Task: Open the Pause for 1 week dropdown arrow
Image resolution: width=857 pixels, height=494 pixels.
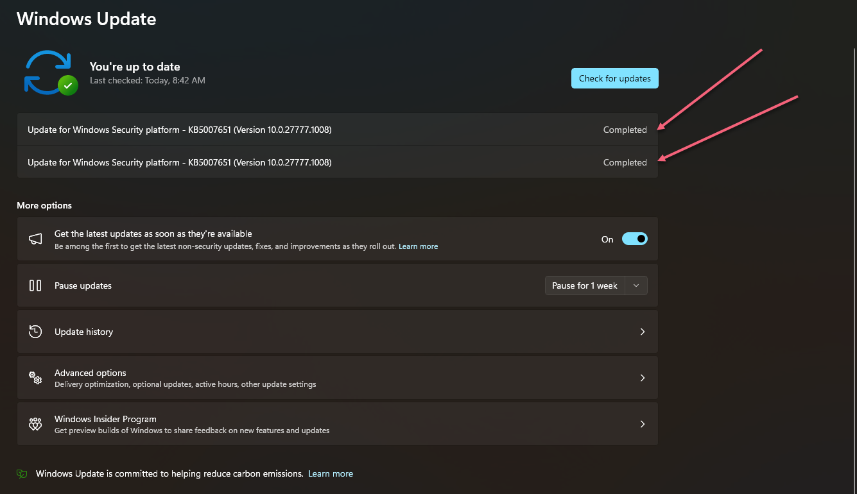Action: click(636, 285)
